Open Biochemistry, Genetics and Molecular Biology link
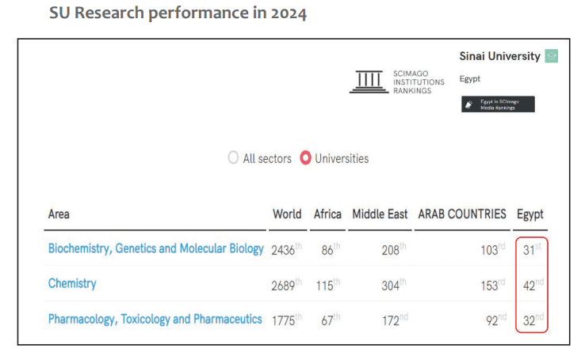 pyautogui.click(x=156, y=248)
